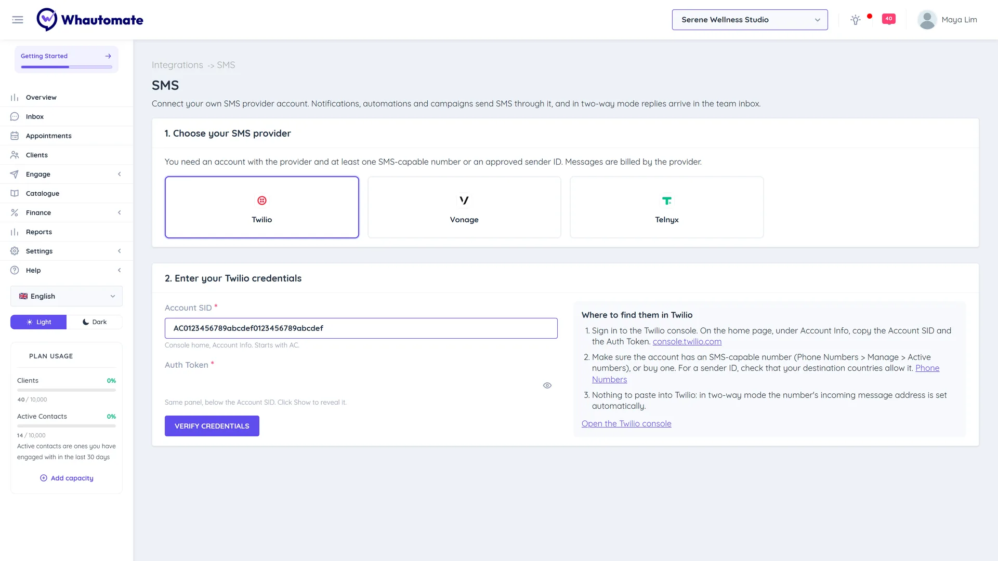Click the Account SID input field

(361, 328)
